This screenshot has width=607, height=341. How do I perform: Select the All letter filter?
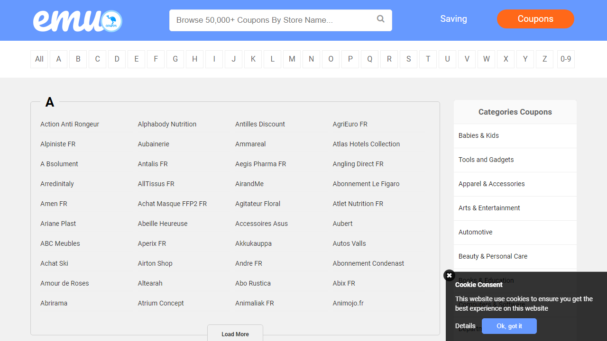tap(39, 59)
